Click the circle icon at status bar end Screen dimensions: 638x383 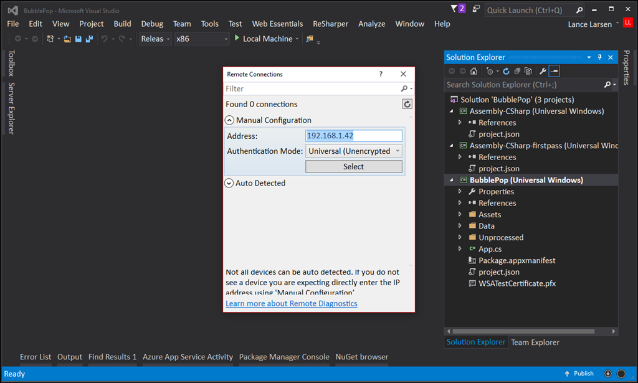click(x=621, y=374)
